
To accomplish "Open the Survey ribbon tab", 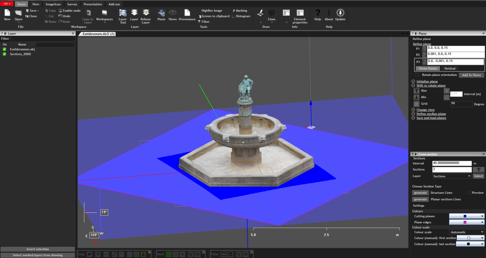I will pos(72,4).
